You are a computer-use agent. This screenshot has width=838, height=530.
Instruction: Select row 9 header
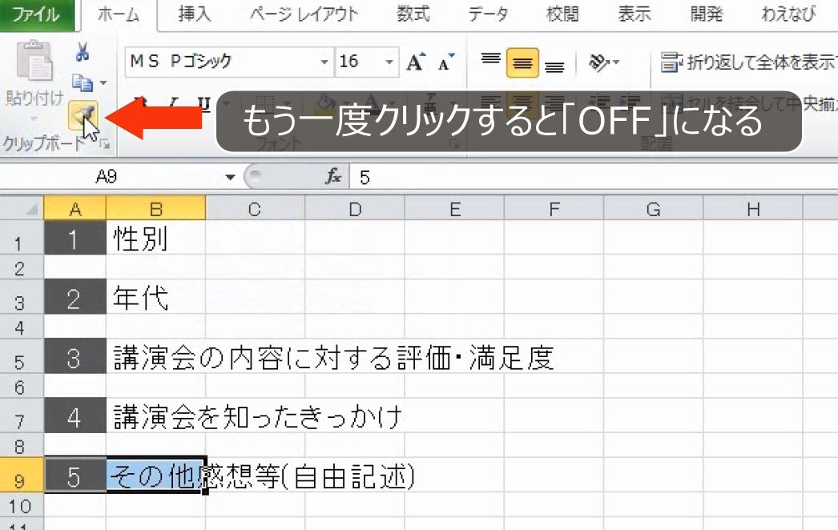(22, 475)
